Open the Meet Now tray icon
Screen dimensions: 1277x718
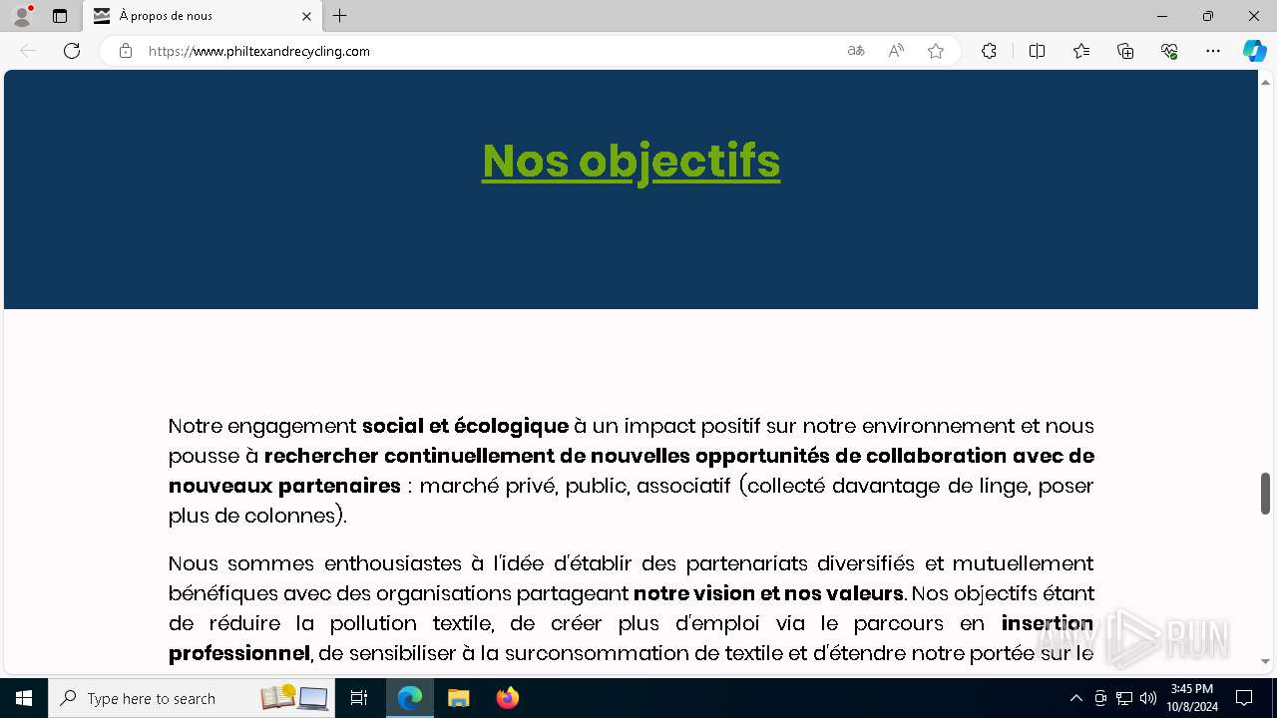[1099, 698]
